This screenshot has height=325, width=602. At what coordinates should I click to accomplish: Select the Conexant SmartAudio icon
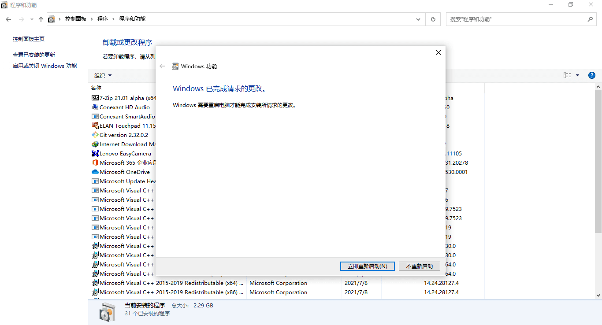coord(95,116)
